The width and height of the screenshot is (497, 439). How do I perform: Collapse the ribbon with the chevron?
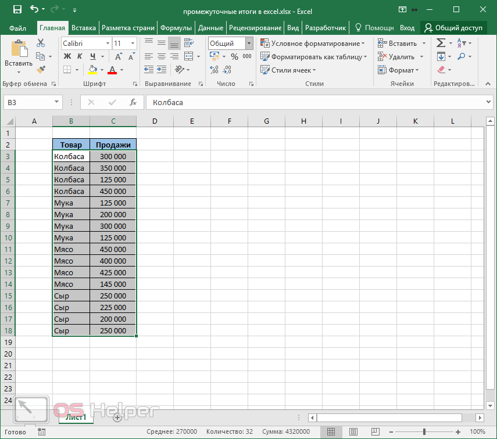(x=488, y=84)
